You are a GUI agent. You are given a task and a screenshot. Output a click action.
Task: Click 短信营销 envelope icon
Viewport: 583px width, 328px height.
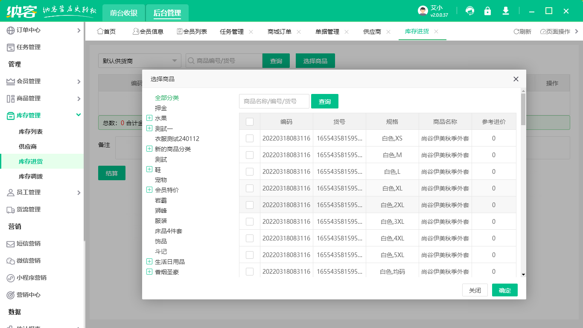11,243
